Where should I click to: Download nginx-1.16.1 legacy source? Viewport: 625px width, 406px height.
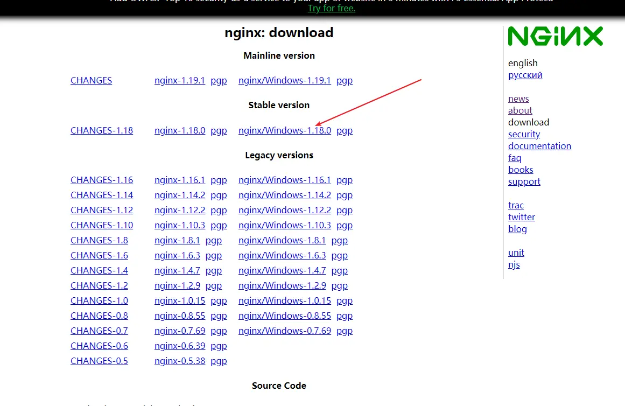point(180,180)
